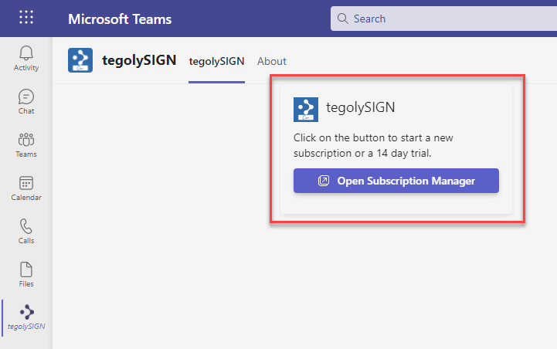This screenshot has height=349, width=557.
Task: Open Chat in the sidebar
Action: [x=26, y=102]
